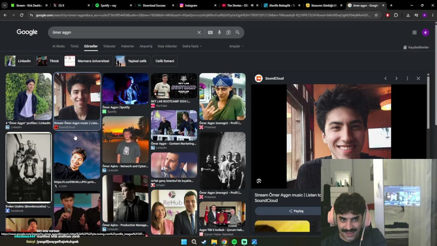The image size is (437, 246).
Task: Close the Instagram browser tab
Action: click(215, 5)
